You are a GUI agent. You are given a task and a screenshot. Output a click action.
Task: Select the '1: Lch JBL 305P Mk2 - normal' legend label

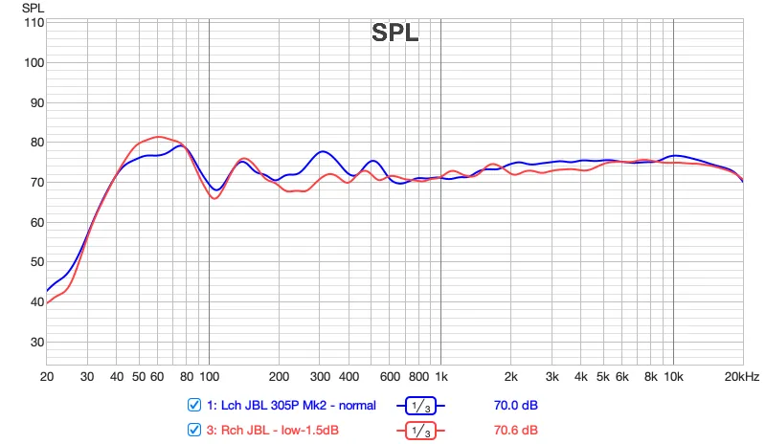click(291, 406)
